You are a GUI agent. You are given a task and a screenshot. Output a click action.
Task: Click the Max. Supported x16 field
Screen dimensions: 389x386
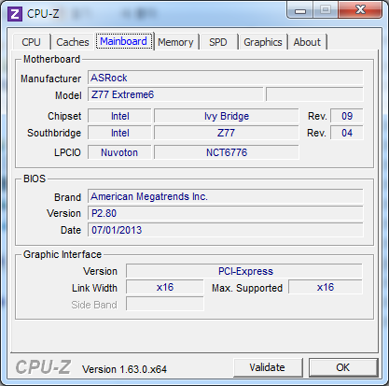(326, 287)
